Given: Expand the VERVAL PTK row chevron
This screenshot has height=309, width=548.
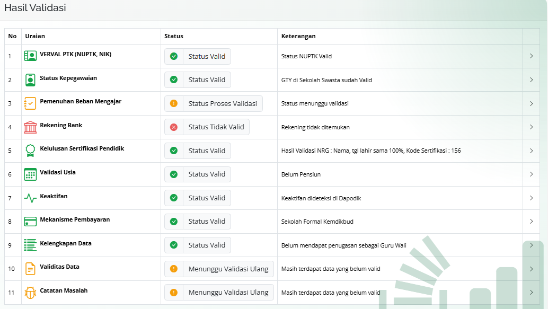Looking at the screenshot, I should pyautogui.click(x=531, y=56).
